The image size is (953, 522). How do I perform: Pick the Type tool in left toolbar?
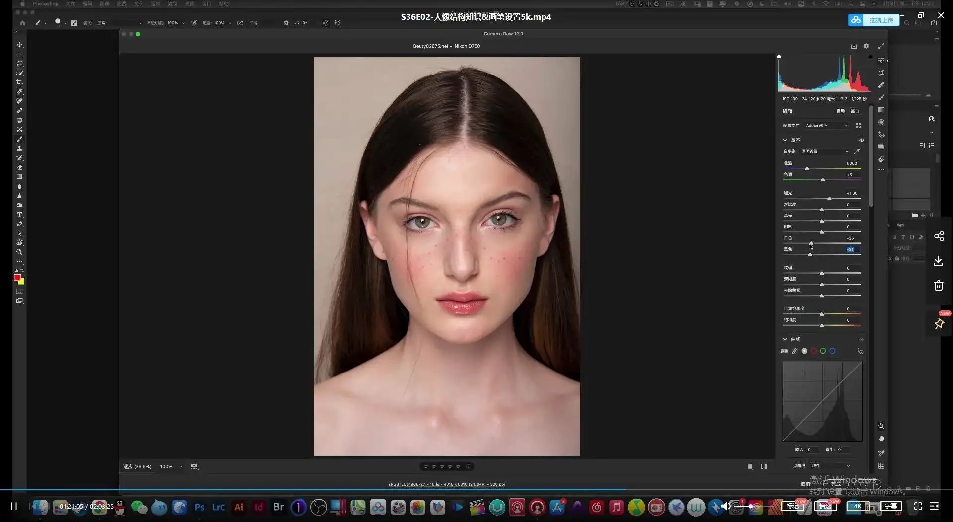coord(19,215)
